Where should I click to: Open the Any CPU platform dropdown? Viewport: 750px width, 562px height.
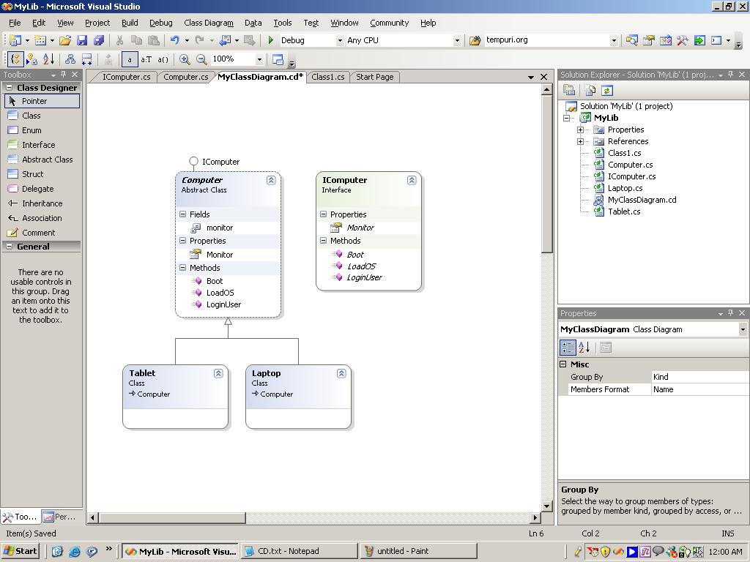point(457,41)
